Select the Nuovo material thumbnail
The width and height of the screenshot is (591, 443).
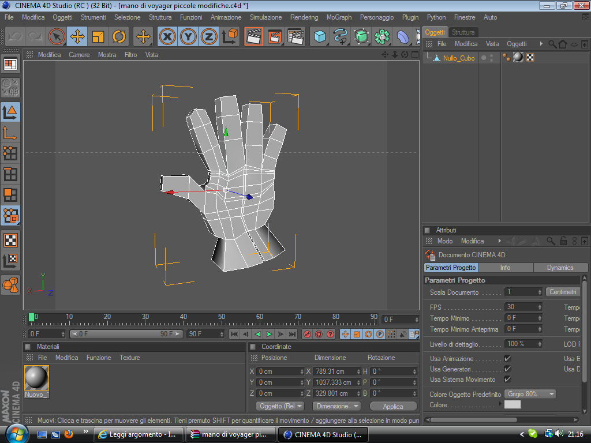(x=36, y=378)
